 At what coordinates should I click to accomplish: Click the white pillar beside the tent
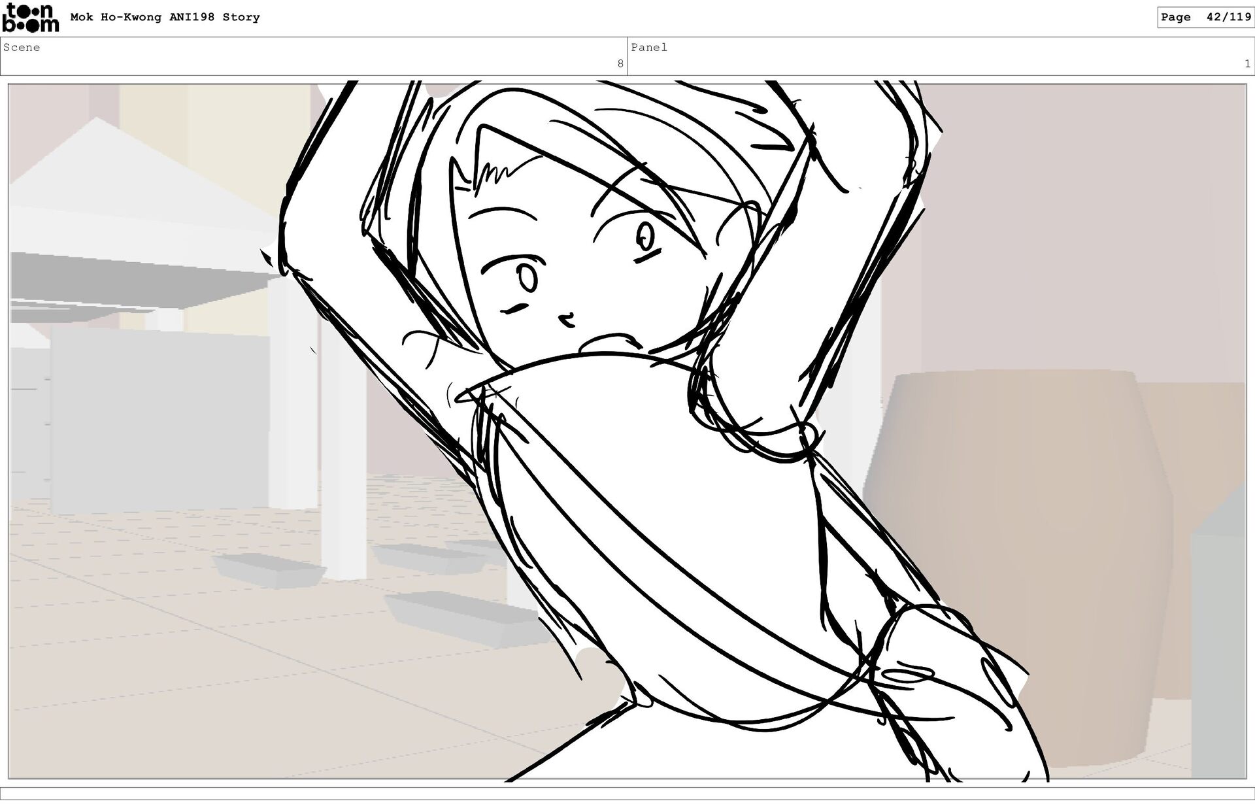[x=343, y=451]
